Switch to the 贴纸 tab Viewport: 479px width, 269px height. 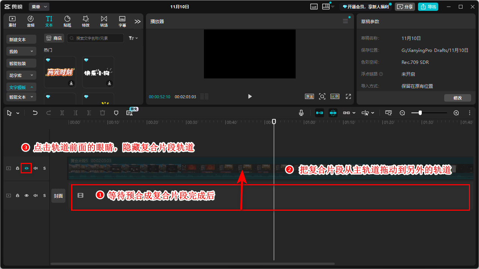pyautogui.click(x=67, y=21)
